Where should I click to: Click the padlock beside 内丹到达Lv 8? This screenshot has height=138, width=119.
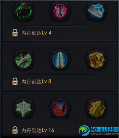pos(15,81)
